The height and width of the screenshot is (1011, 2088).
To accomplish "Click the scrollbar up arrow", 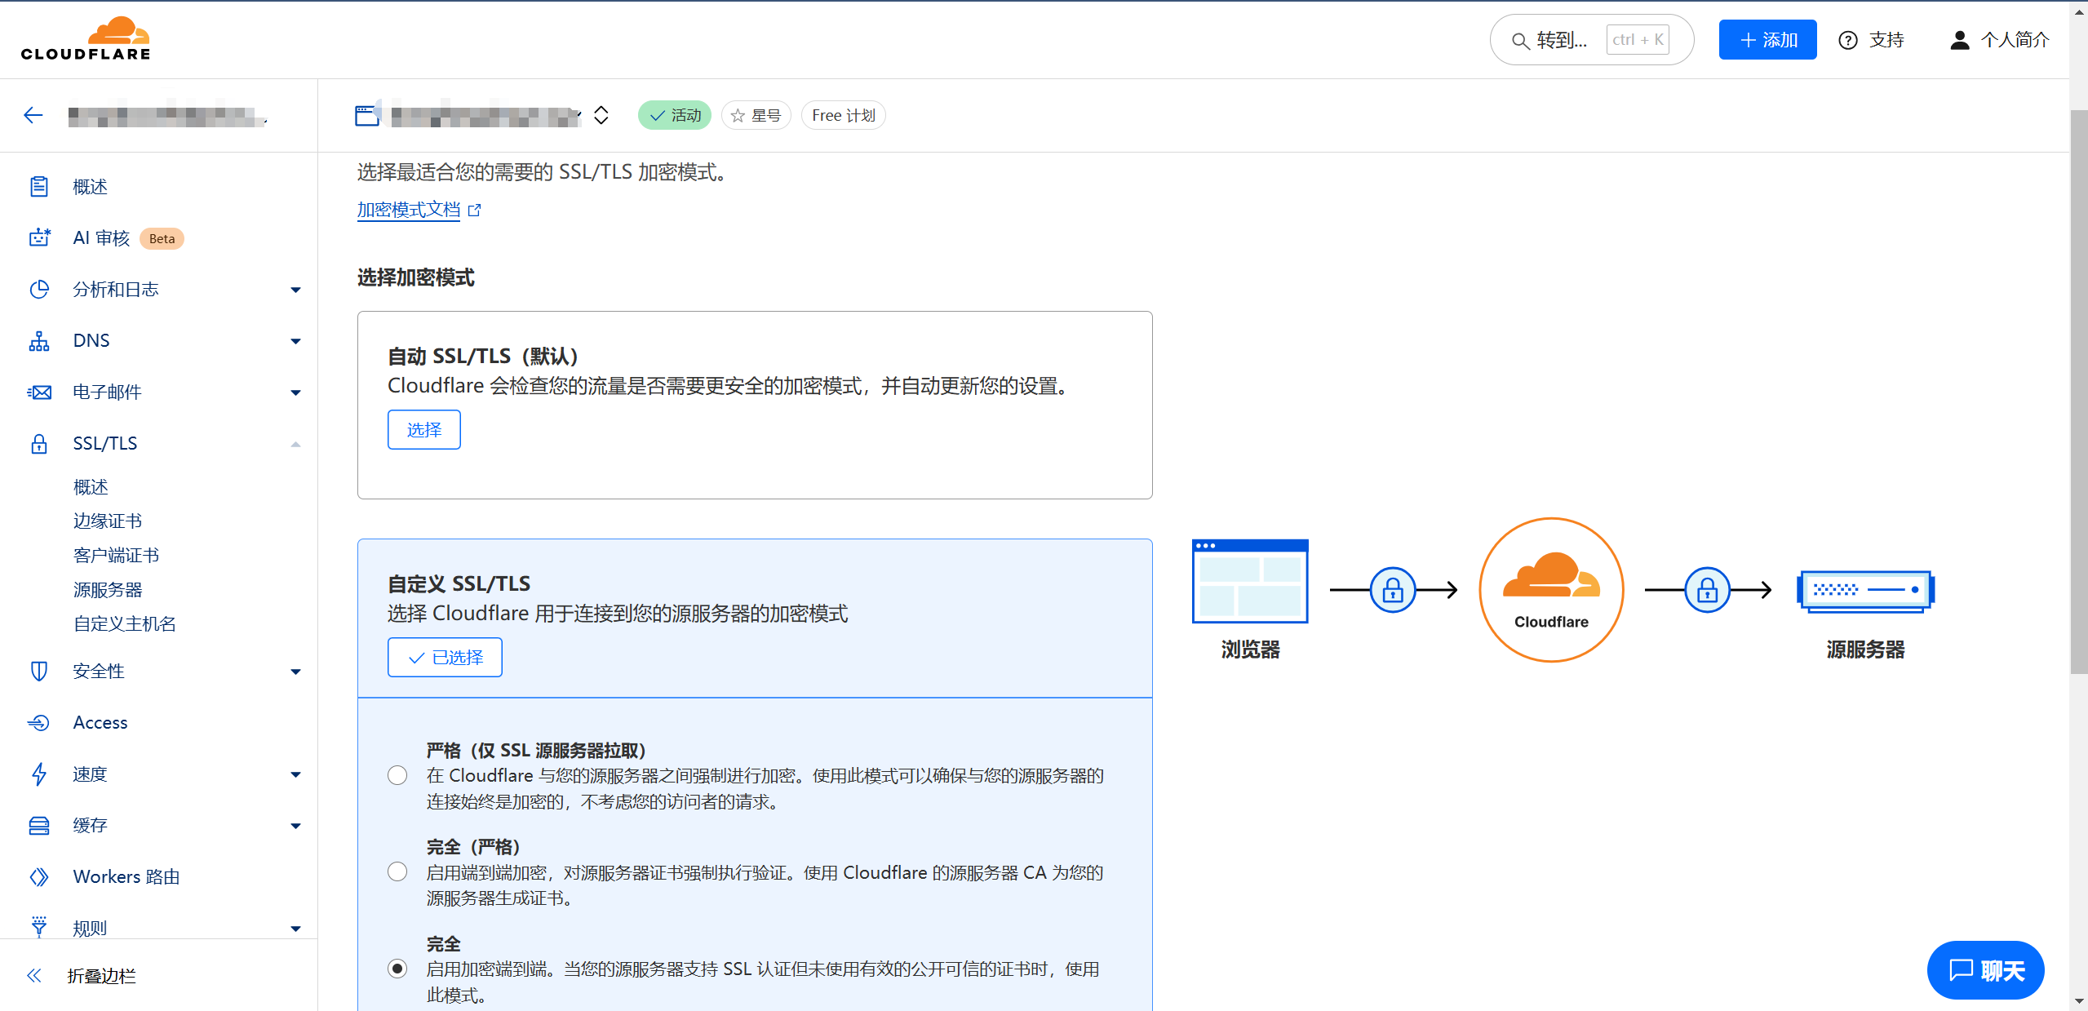I will click(2078, 11).
